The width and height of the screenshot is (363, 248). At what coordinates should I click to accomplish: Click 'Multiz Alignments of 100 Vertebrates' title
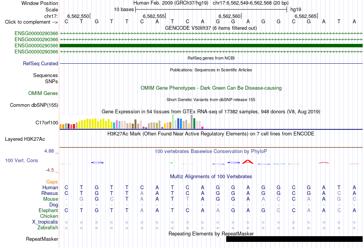pos(211,176)
